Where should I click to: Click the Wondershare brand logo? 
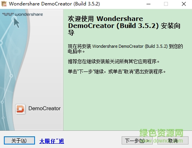[x=23, y=14]
